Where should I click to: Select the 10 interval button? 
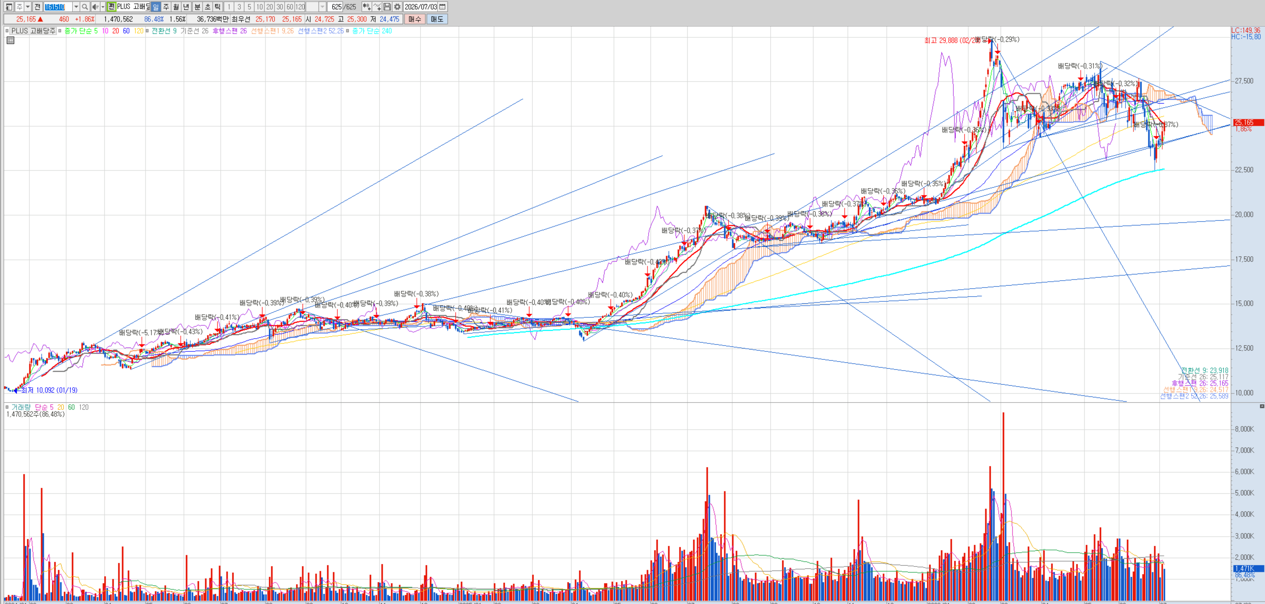(x=260, y=7)
